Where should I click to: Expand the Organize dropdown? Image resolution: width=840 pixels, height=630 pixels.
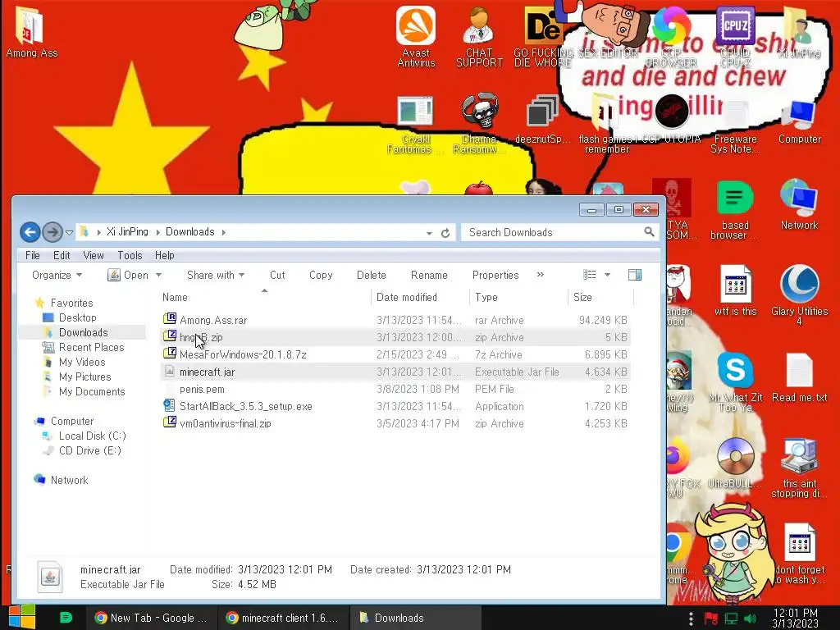click(57, 276)
